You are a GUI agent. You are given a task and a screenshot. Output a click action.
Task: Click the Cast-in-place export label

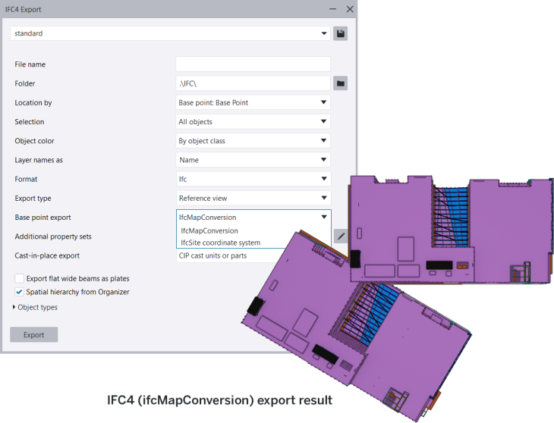(x=47, y=255)
